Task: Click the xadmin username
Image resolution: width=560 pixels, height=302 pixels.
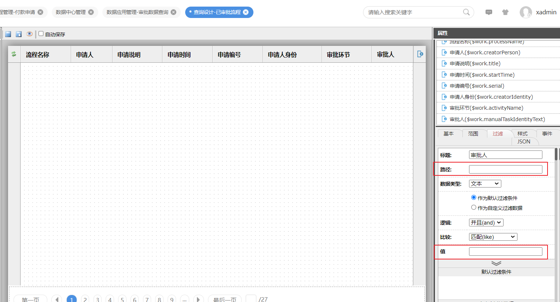Action: 546,12
